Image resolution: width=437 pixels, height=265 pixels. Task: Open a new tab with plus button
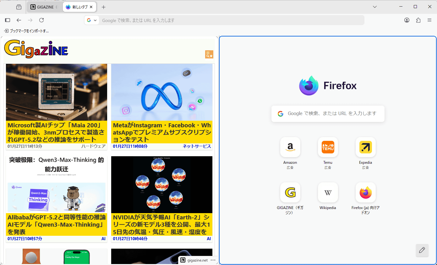coord(104,7)
